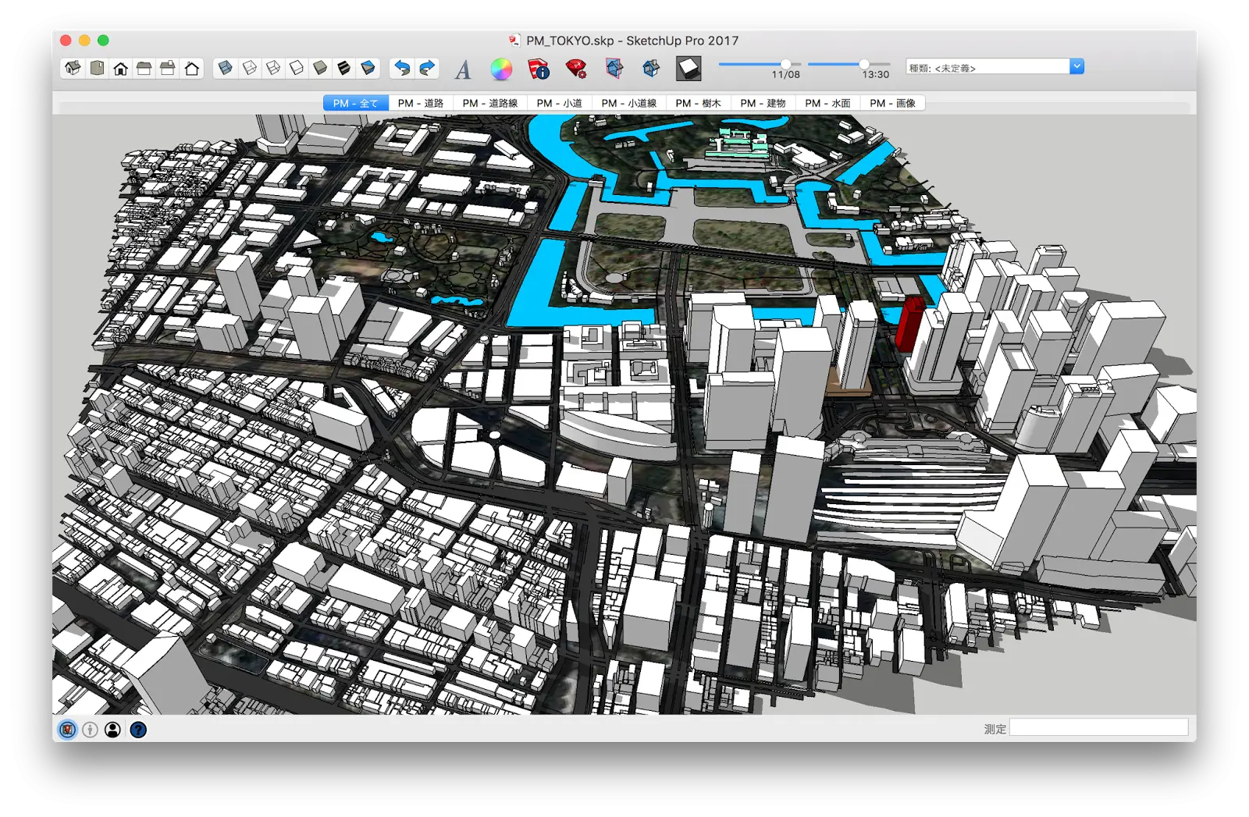Screen dimensions: 1249x817
Task: Select the red building in the model
Action: pyautogui.click(x=908, y=324)
